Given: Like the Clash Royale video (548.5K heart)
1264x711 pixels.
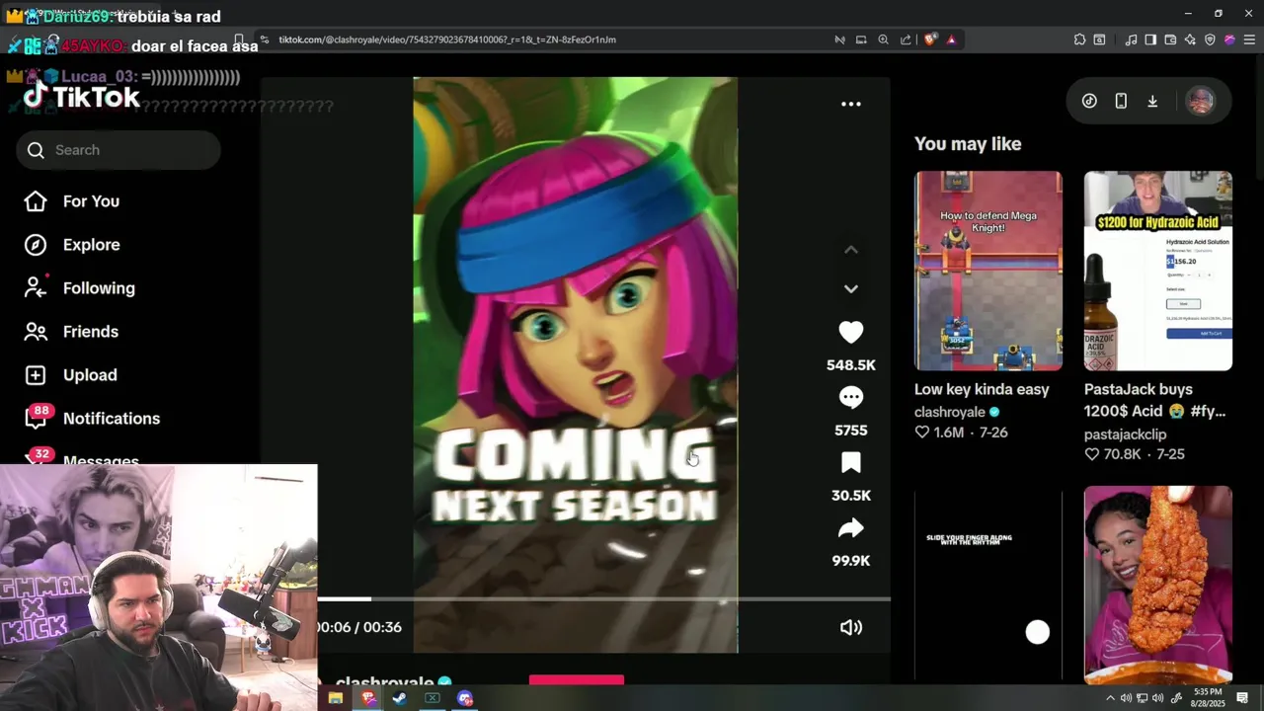Looking at the screenshot, I should (x=850, y=333).
